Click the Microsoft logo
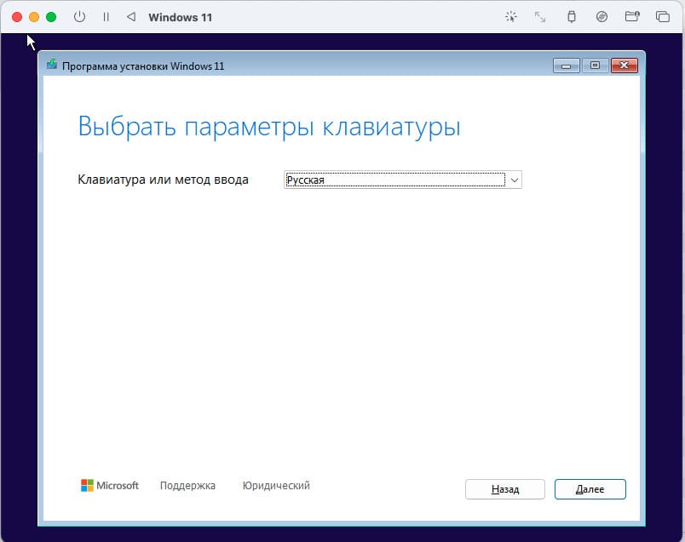 point(110,486)
